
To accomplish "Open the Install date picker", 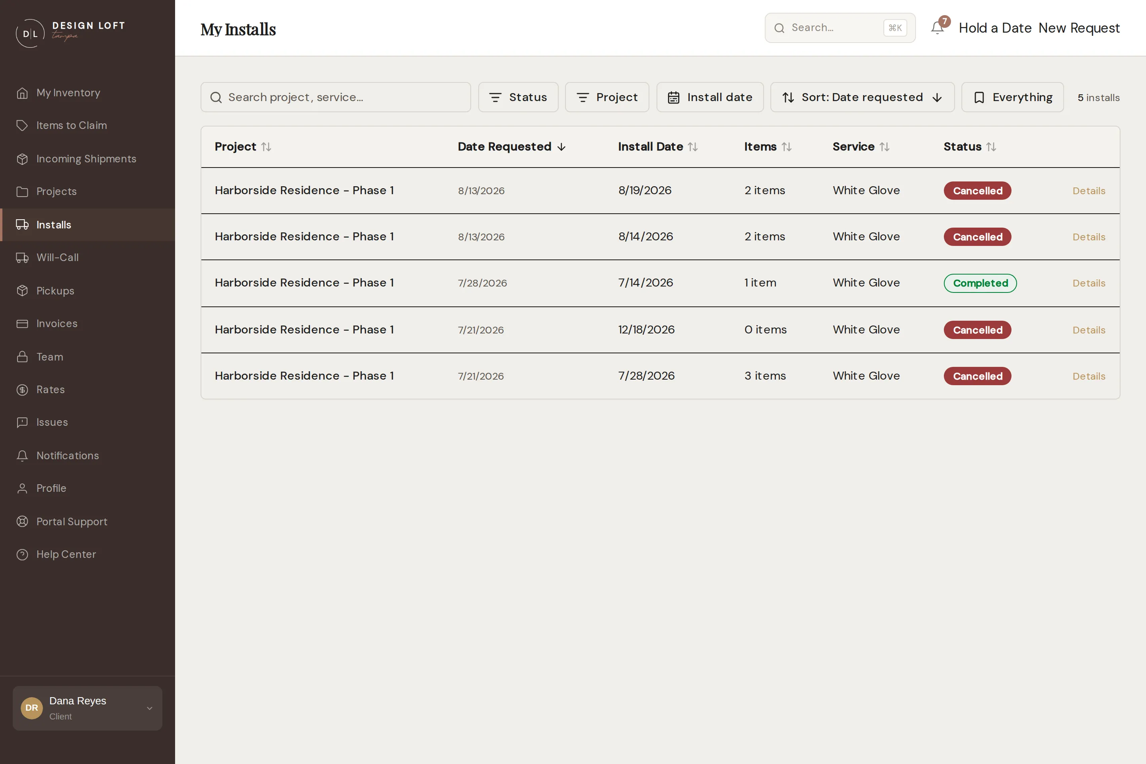I will (x=710, y=97).
